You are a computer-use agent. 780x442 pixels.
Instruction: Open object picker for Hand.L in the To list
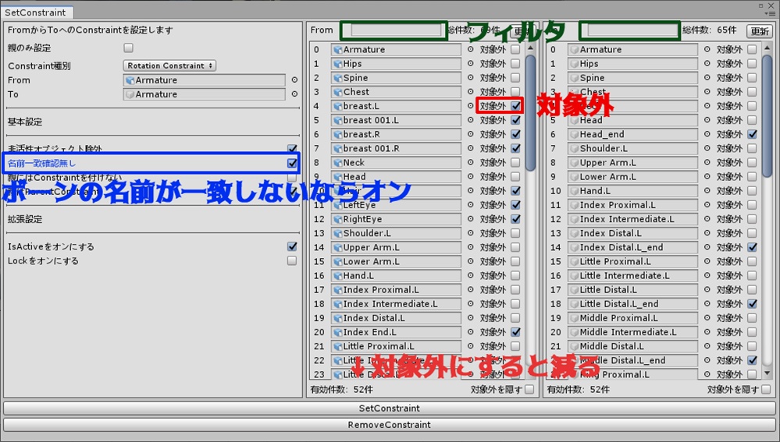(x=707, y=191)
